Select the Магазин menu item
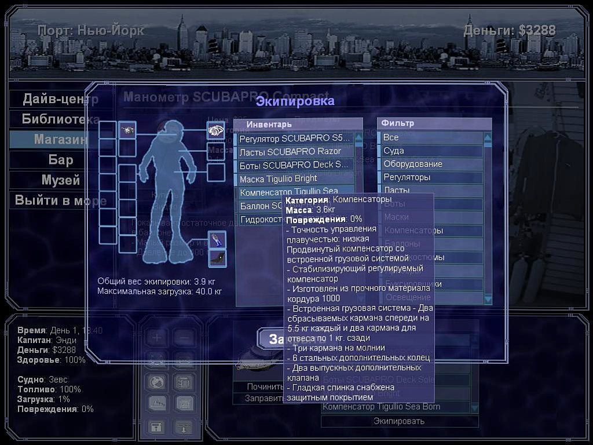The height and width of the screenshot is (445, 593). coord(60,139)
